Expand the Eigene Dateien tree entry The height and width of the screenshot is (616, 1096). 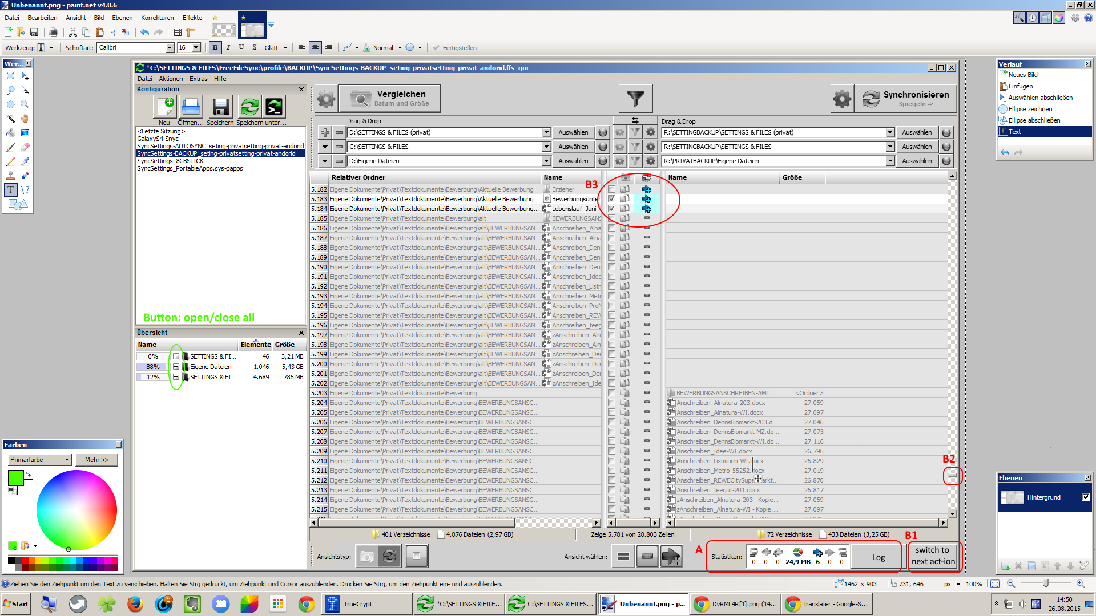click(176, 367)
